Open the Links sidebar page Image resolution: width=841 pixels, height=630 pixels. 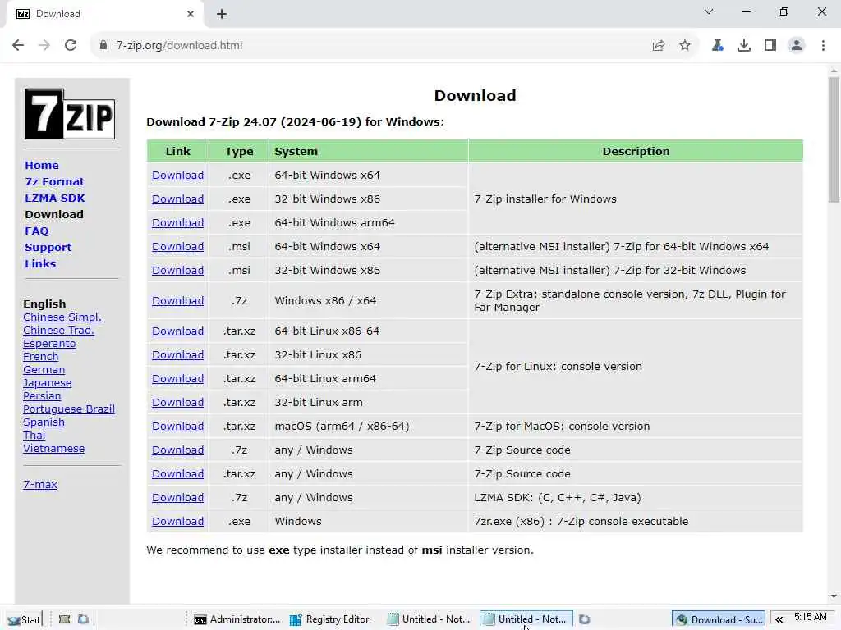[40, 263]
